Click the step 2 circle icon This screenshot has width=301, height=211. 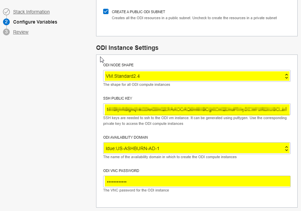(6, 22)
